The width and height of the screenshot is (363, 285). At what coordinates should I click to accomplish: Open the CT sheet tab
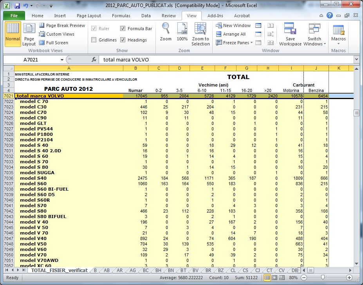(x=269, y=271)
